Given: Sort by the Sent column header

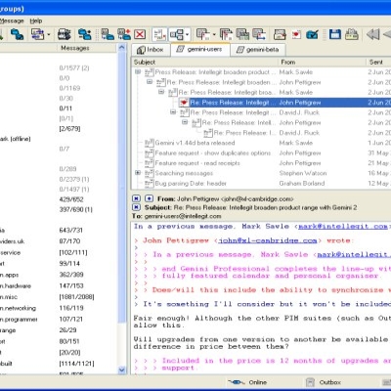Looking at the screenshot, I should (x=378, y=62).
